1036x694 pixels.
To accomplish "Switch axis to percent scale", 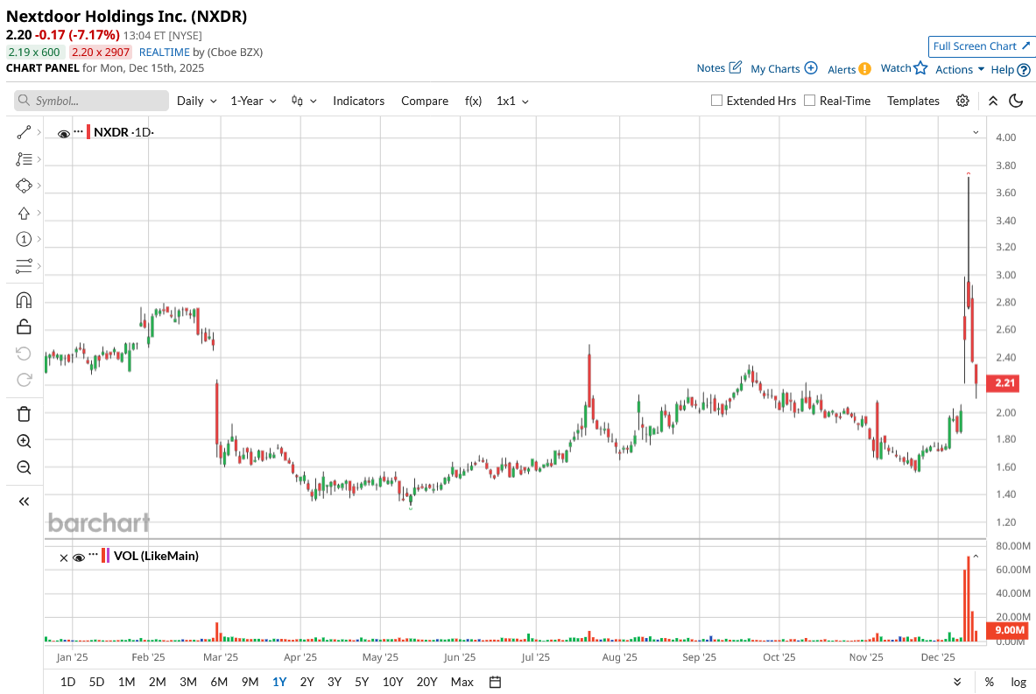I will [x=989, y=682].
